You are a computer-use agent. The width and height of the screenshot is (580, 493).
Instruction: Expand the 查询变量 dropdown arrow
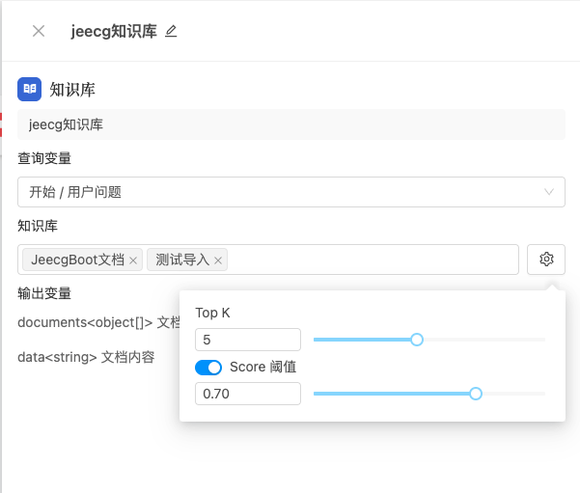coord(549,192)
